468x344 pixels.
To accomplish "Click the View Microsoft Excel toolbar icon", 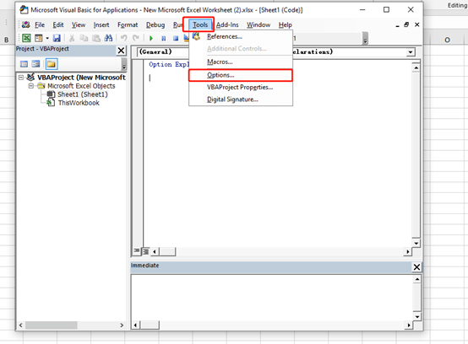I will coord(26,38).
